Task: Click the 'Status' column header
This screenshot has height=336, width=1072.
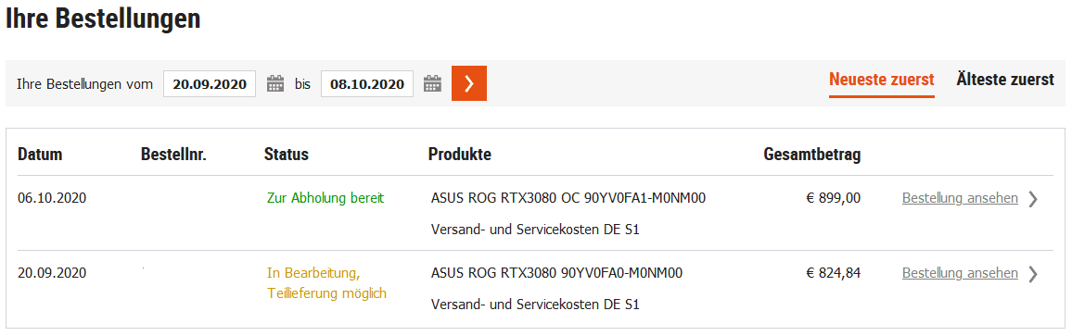Action: point(287,155)
